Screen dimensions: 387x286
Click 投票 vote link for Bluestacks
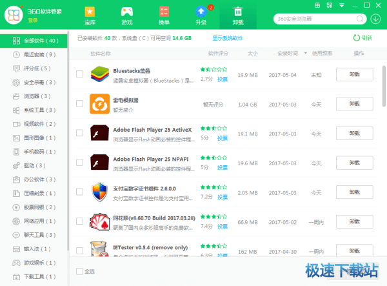[223, 79]
